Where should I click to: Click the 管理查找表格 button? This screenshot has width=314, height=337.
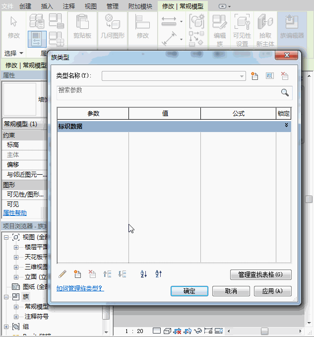point(260,274)
